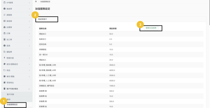
Task: Select the 裝/卸櫃_人工櫃_20呎 row
Action: pos(121,76)
